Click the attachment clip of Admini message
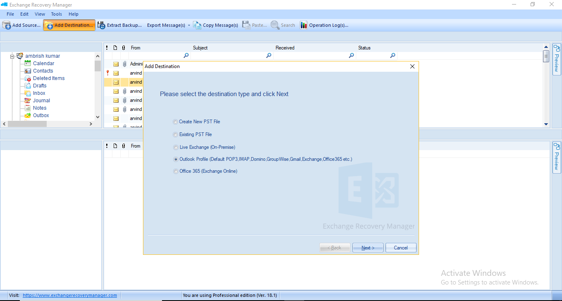Image resolution: width=562 pixels, height=301 pixels. tap(124, 64)
